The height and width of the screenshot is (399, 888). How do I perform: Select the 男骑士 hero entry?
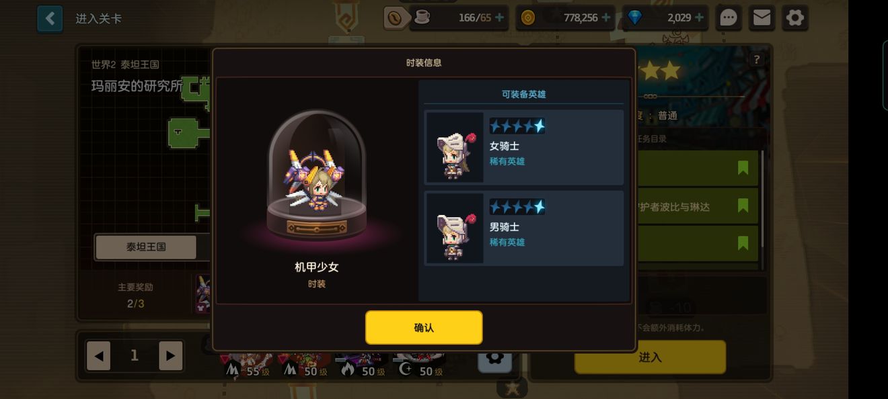524,228
